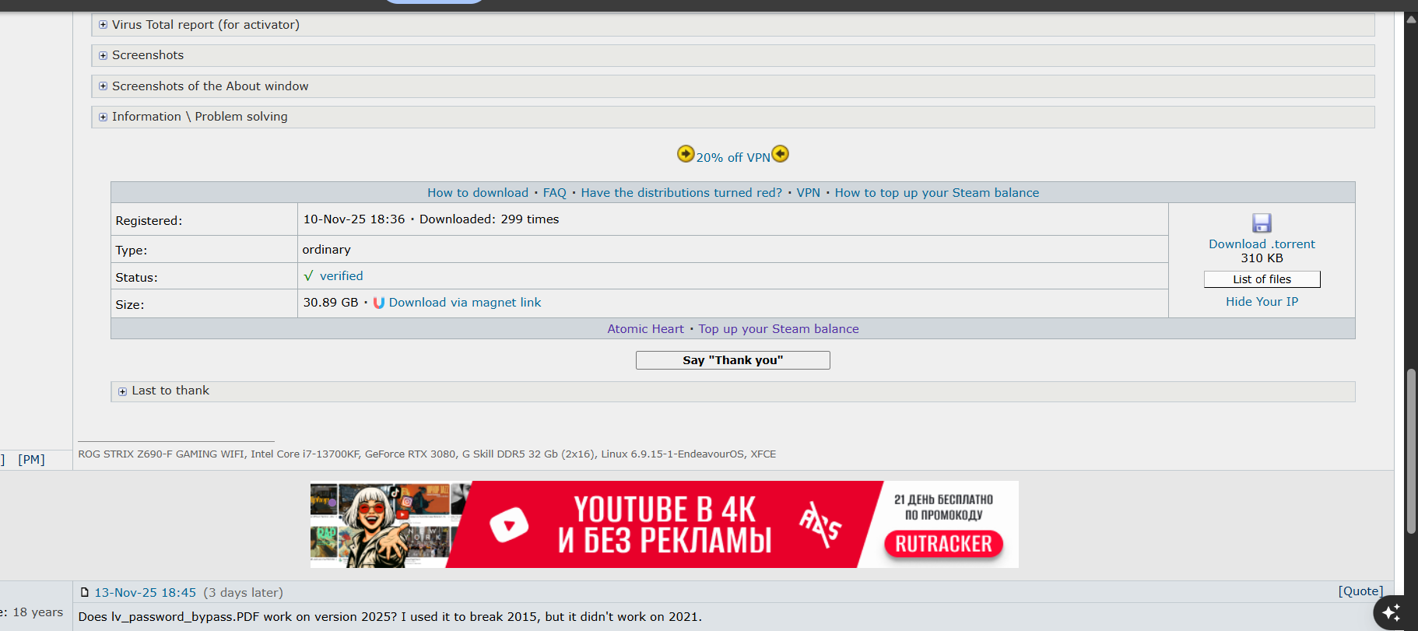This screenshot has width=1418, height=631.
Task: Click the magnet link icon
Action: 378,303
